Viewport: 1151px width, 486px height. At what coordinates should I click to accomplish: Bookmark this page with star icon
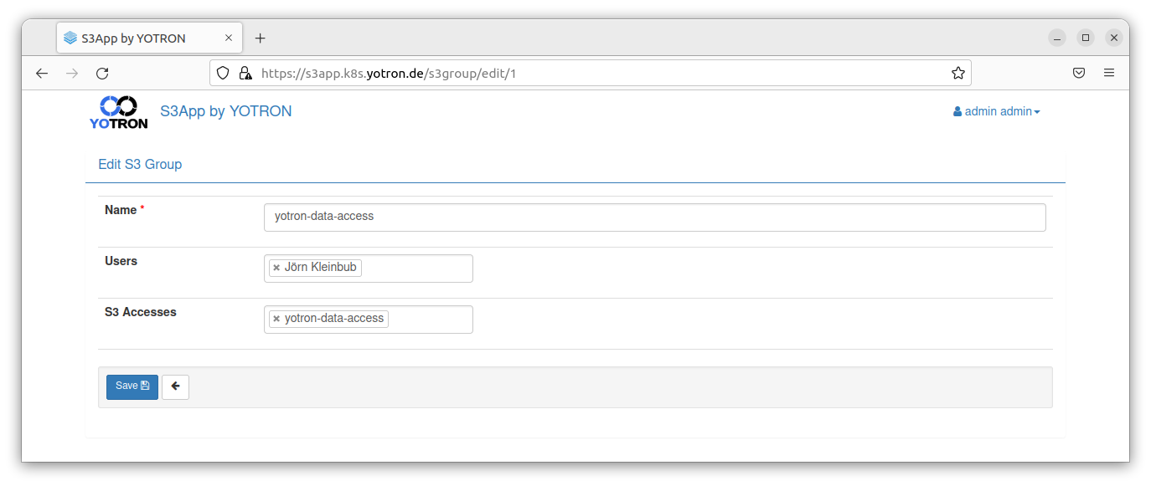958,74
